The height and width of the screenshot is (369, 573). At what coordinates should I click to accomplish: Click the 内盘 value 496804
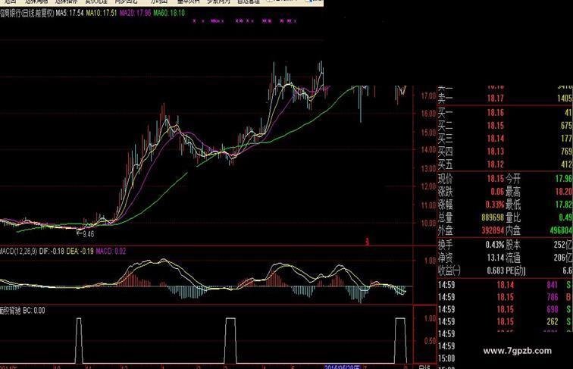561,230
